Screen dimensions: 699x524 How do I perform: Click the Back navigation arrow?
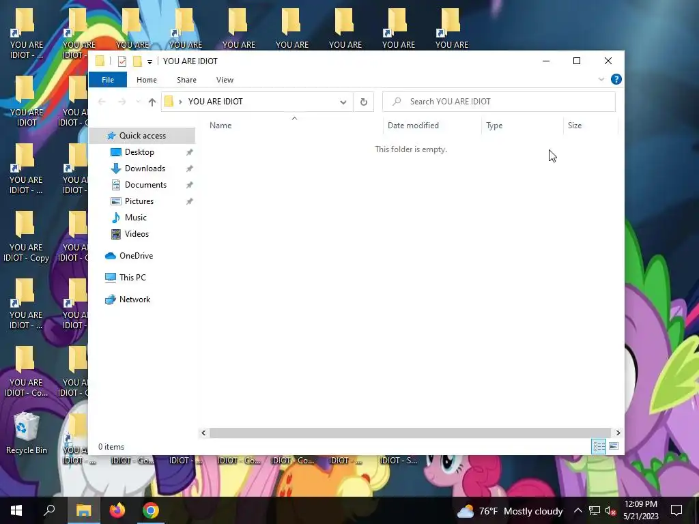(102, 102)
